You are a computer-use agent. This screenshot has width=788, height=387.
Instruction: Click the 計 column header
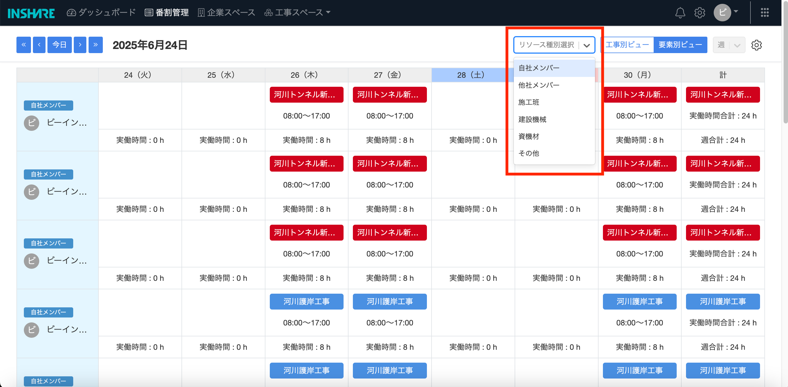click(x=723, y=75)
